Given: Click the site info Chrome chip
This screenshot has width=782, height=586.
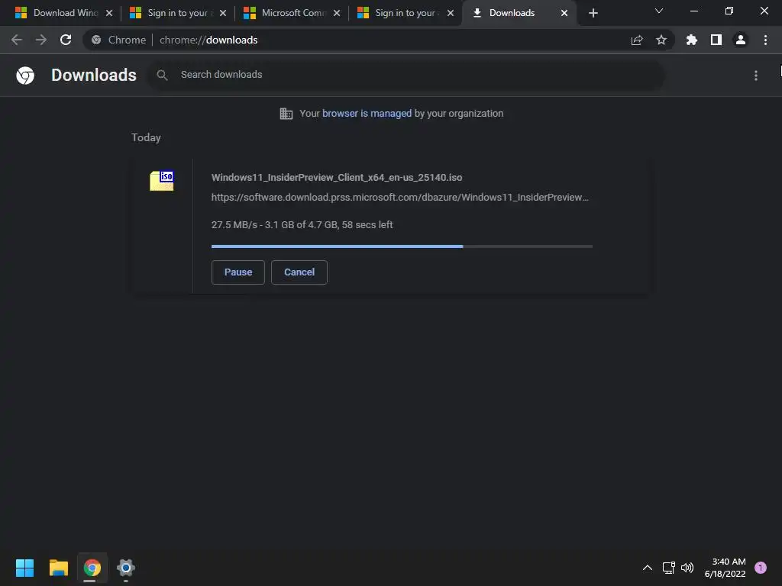Looking at the screenshot, I should coord(120,40).
